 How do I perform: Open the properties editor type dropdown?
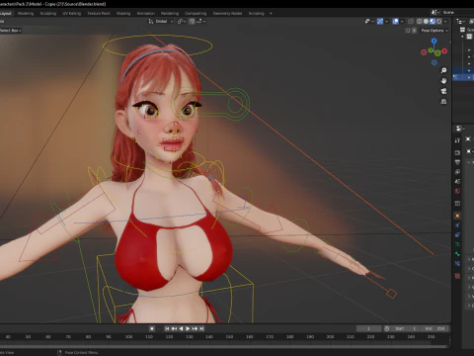[460, 129]
